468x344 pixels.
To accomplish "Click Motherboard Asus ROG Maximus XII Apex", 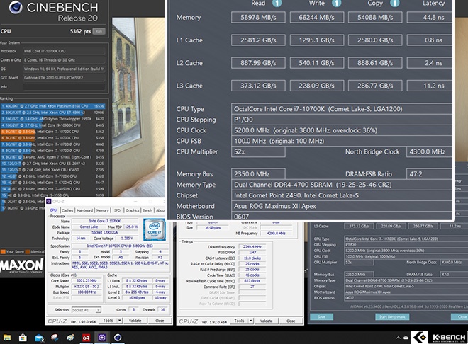I will click(342, 206).
